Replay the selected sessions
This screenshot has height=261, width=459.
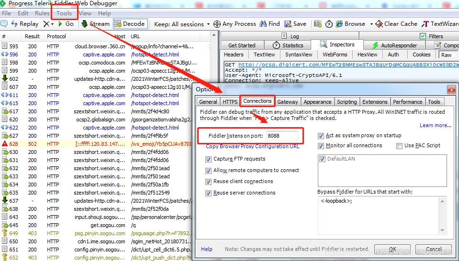click(24, 24)
